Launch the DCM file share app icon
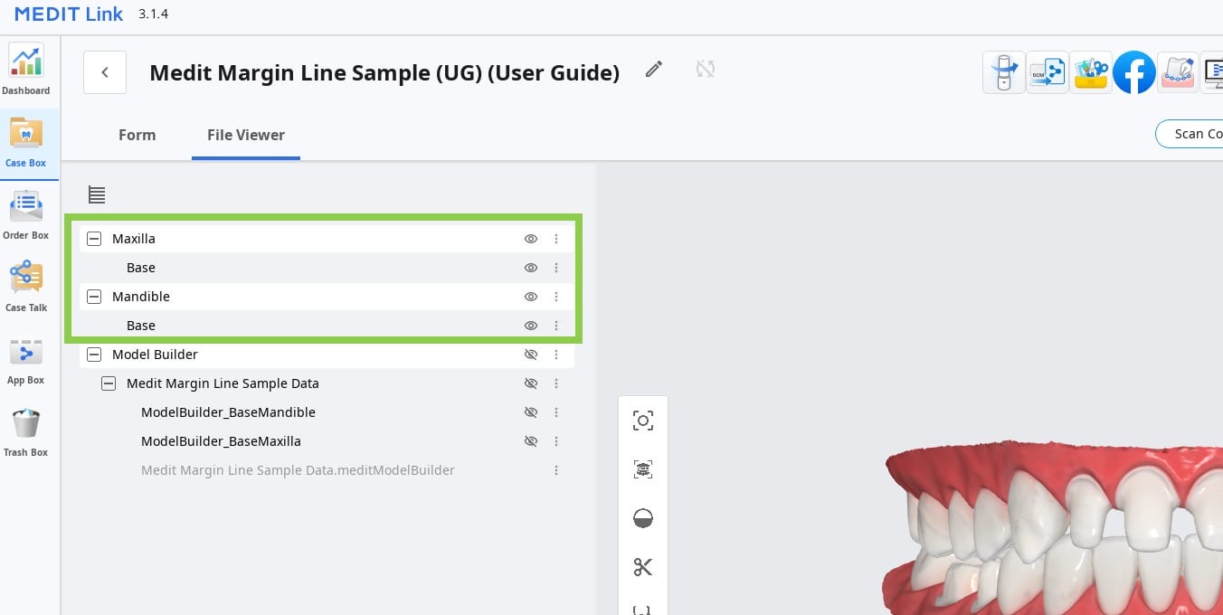Image resolution: width=1223 pixels, height=615 pixels. point(1048,72)
